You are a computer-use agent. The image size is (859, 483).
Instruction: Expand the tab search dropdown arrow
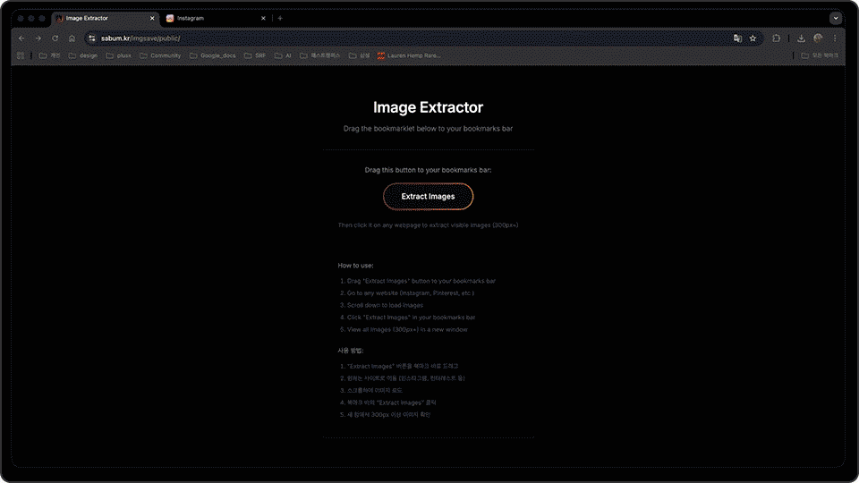pyautogui.click(x=836, y=18)
